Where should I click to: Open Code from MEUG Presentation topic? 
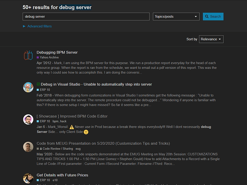[x=103, y=143]
